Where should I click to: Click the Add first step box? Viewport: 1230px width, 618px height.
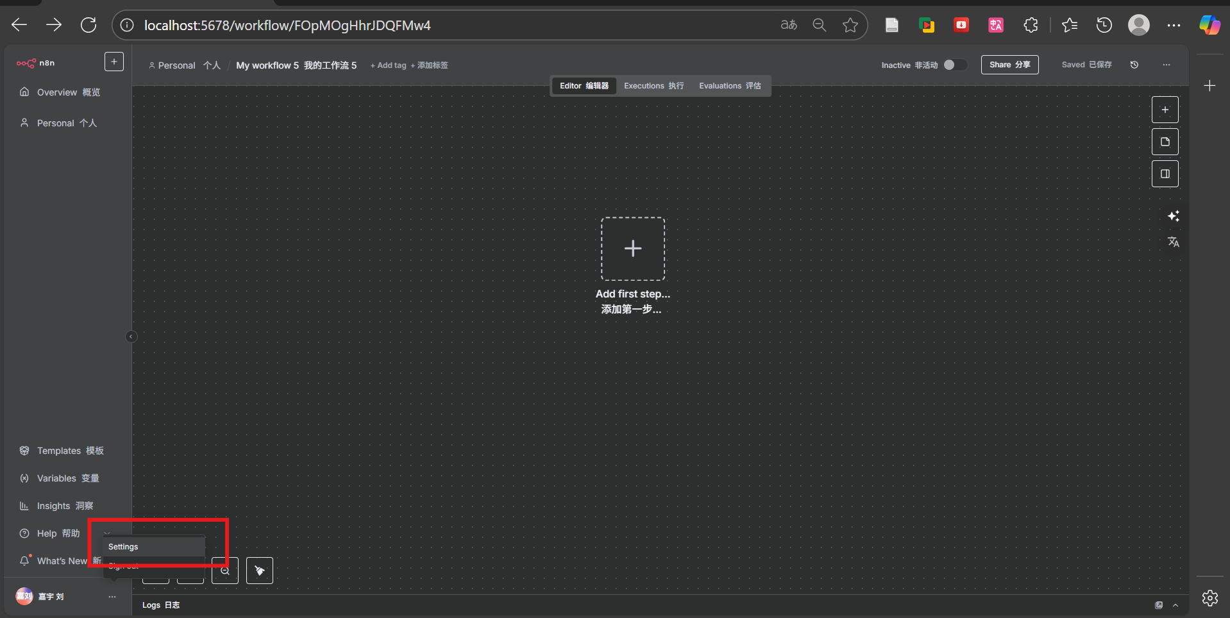coord(632,249)
